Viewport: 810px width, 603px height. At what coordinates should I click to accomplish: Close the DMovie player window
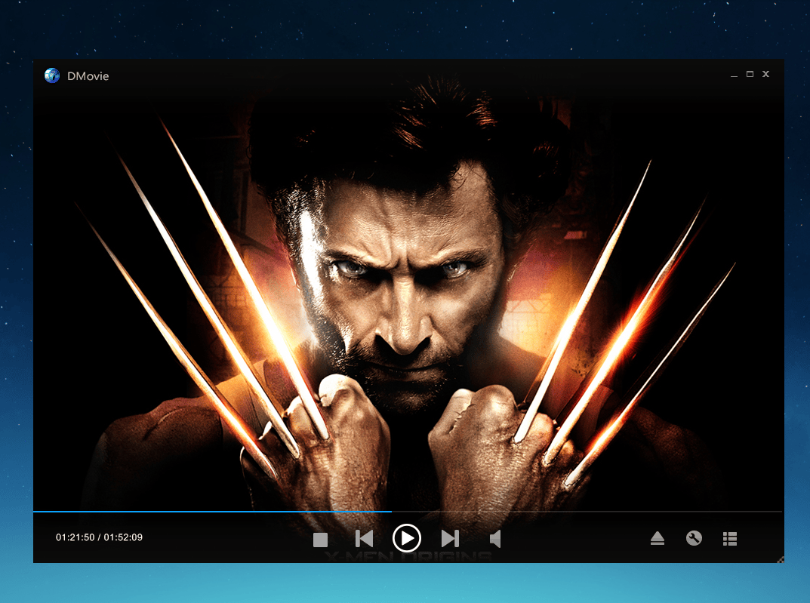pyautogui.click(x=765, y=74)
